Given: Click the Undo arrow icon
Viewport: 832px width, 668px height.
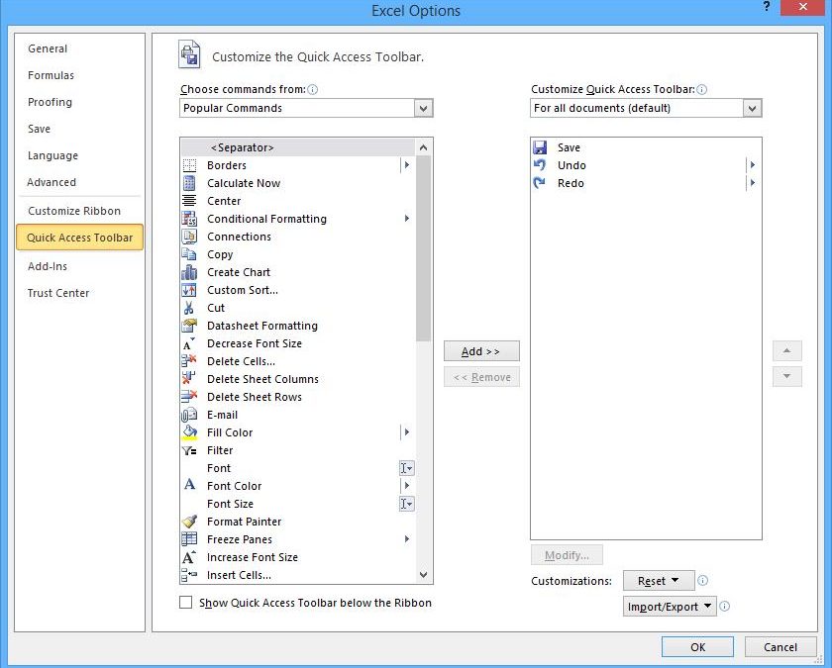Looking at the screenshot, I should point(541,165).
